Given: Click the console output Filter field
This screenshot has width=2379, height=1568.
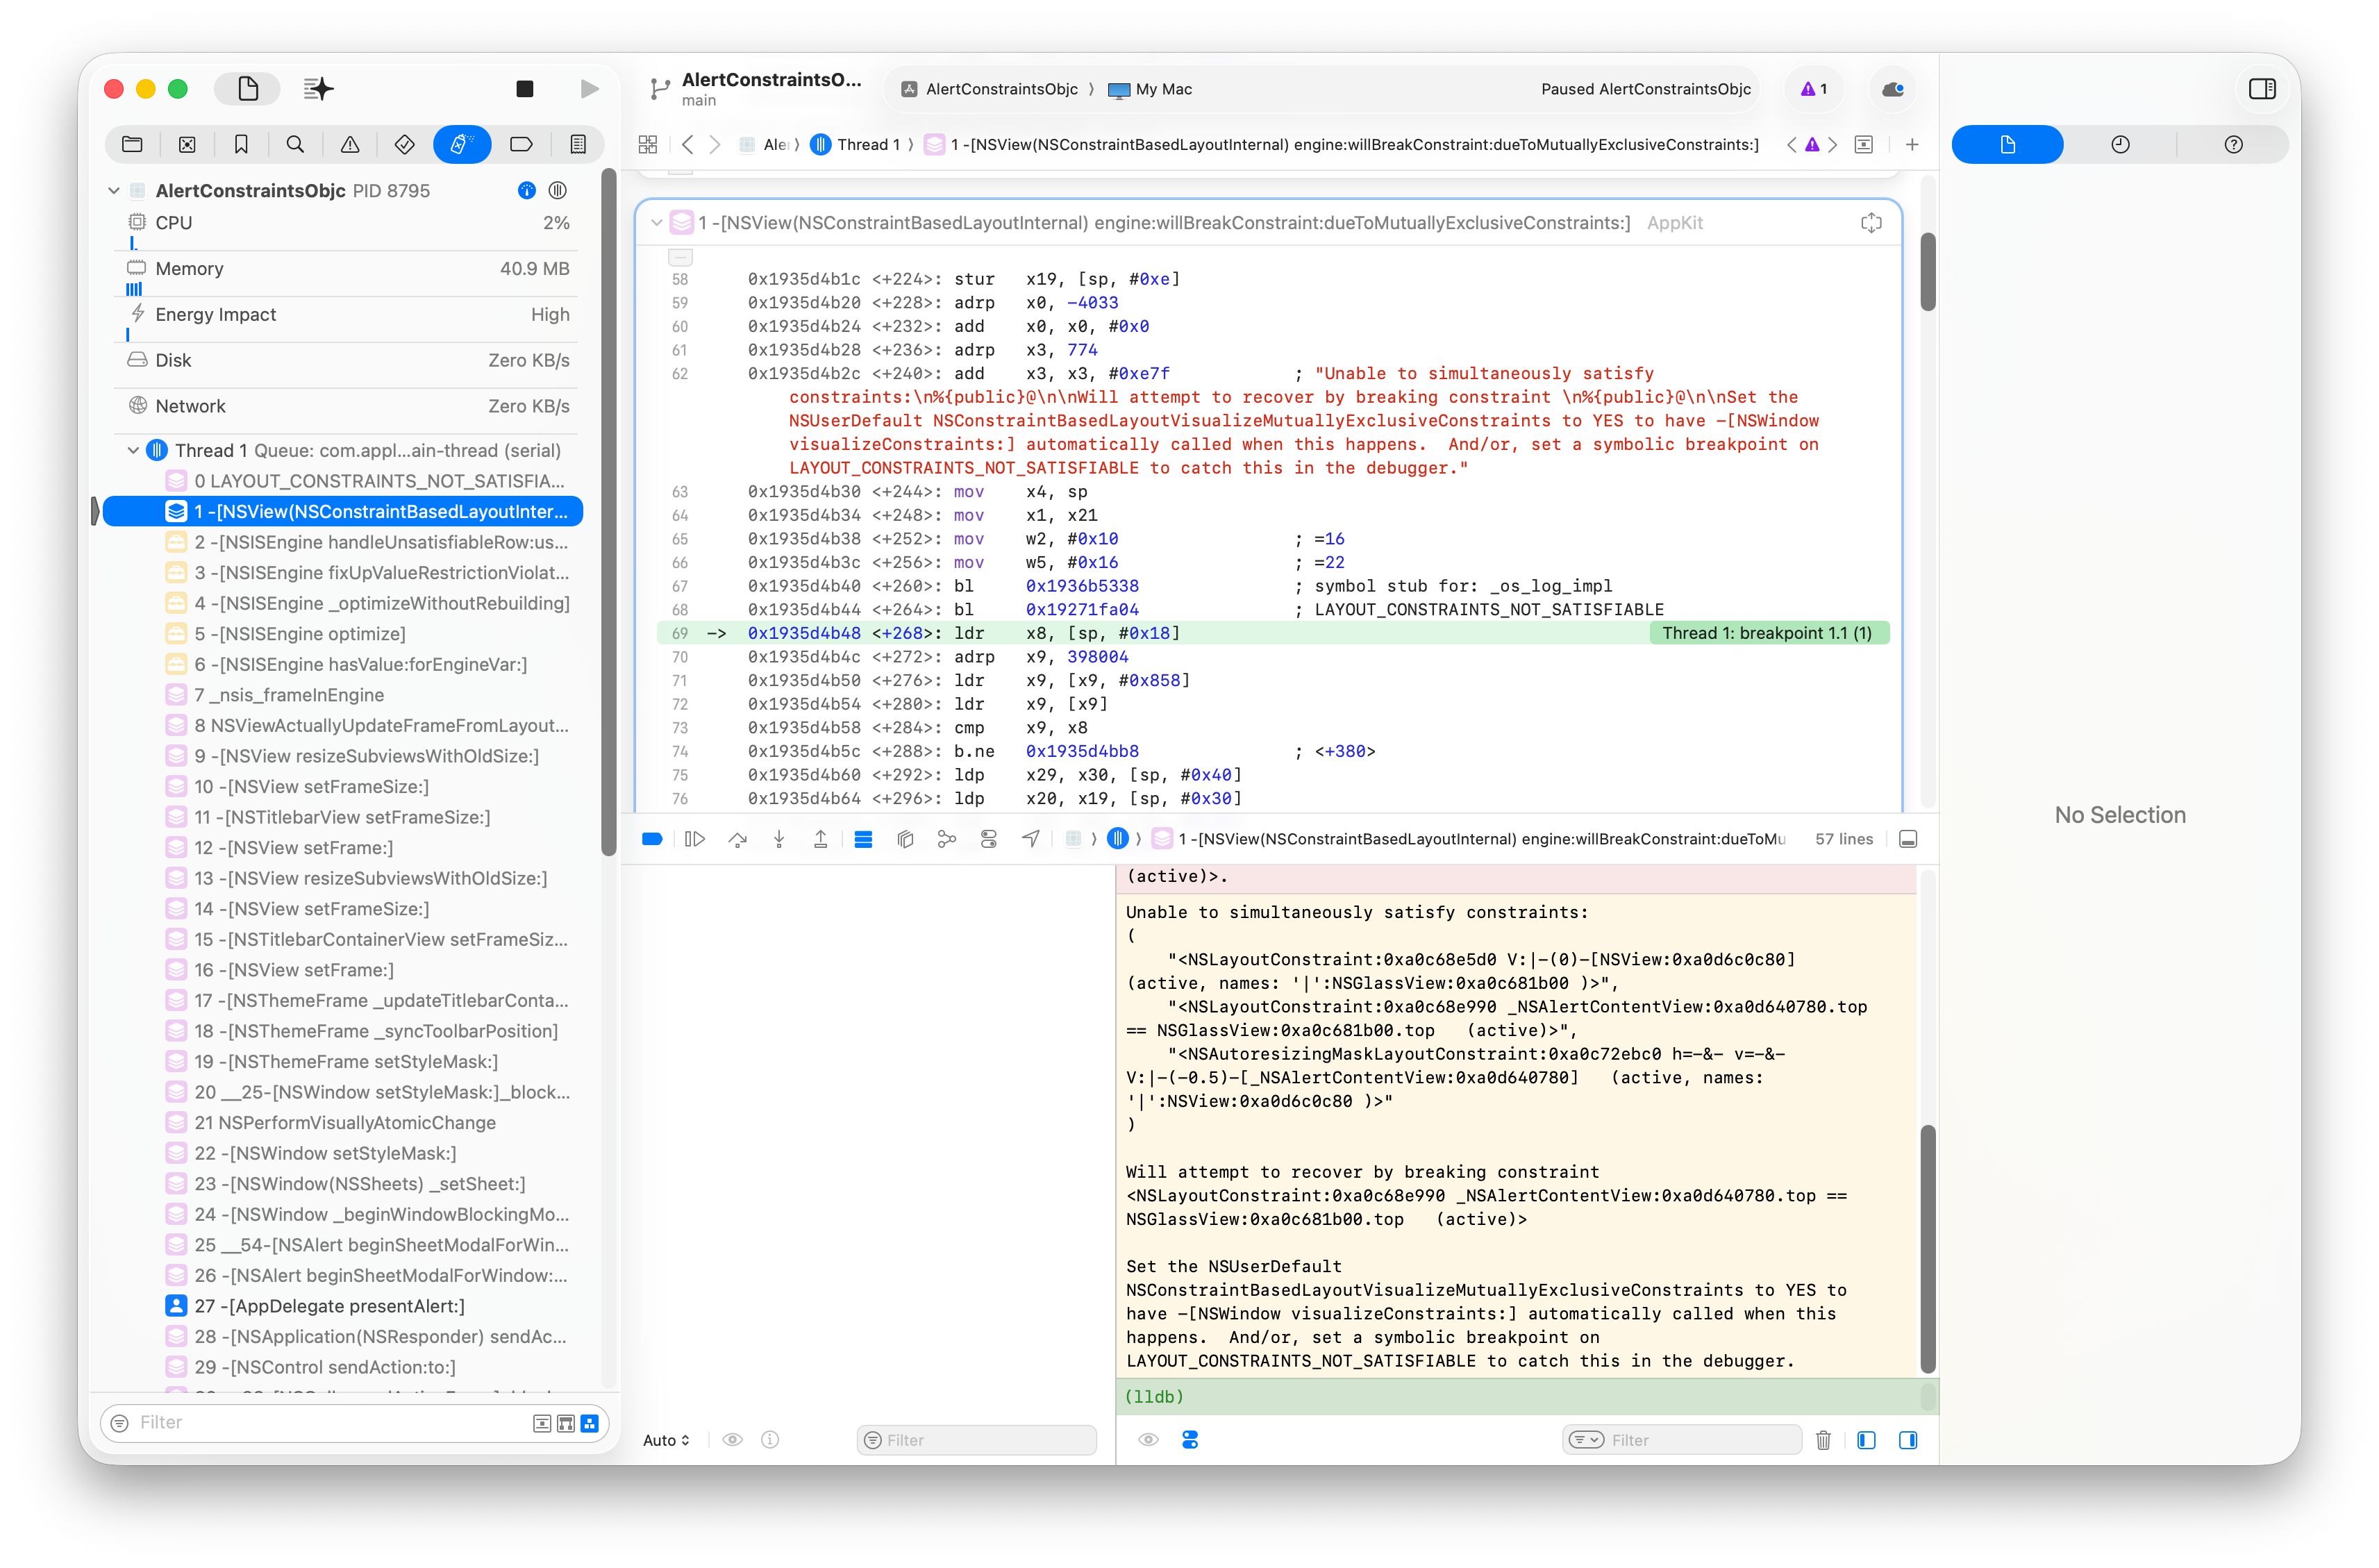Looking at the screenshot, I should [1682, 1440].
